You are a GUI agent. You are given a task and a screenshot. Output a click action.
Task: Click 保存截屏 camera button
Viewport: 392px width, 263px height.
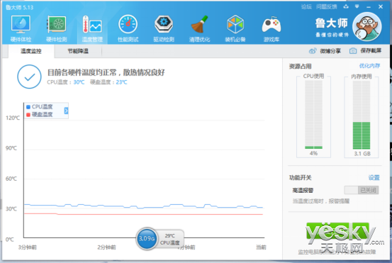point(365,51)
